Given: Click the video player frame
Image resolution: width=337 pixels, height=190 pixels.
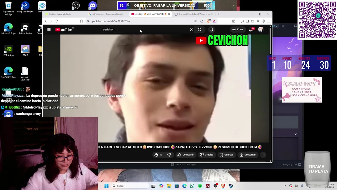Looking at the screenshot, I should pyautogui.click(x=156, y=89).
